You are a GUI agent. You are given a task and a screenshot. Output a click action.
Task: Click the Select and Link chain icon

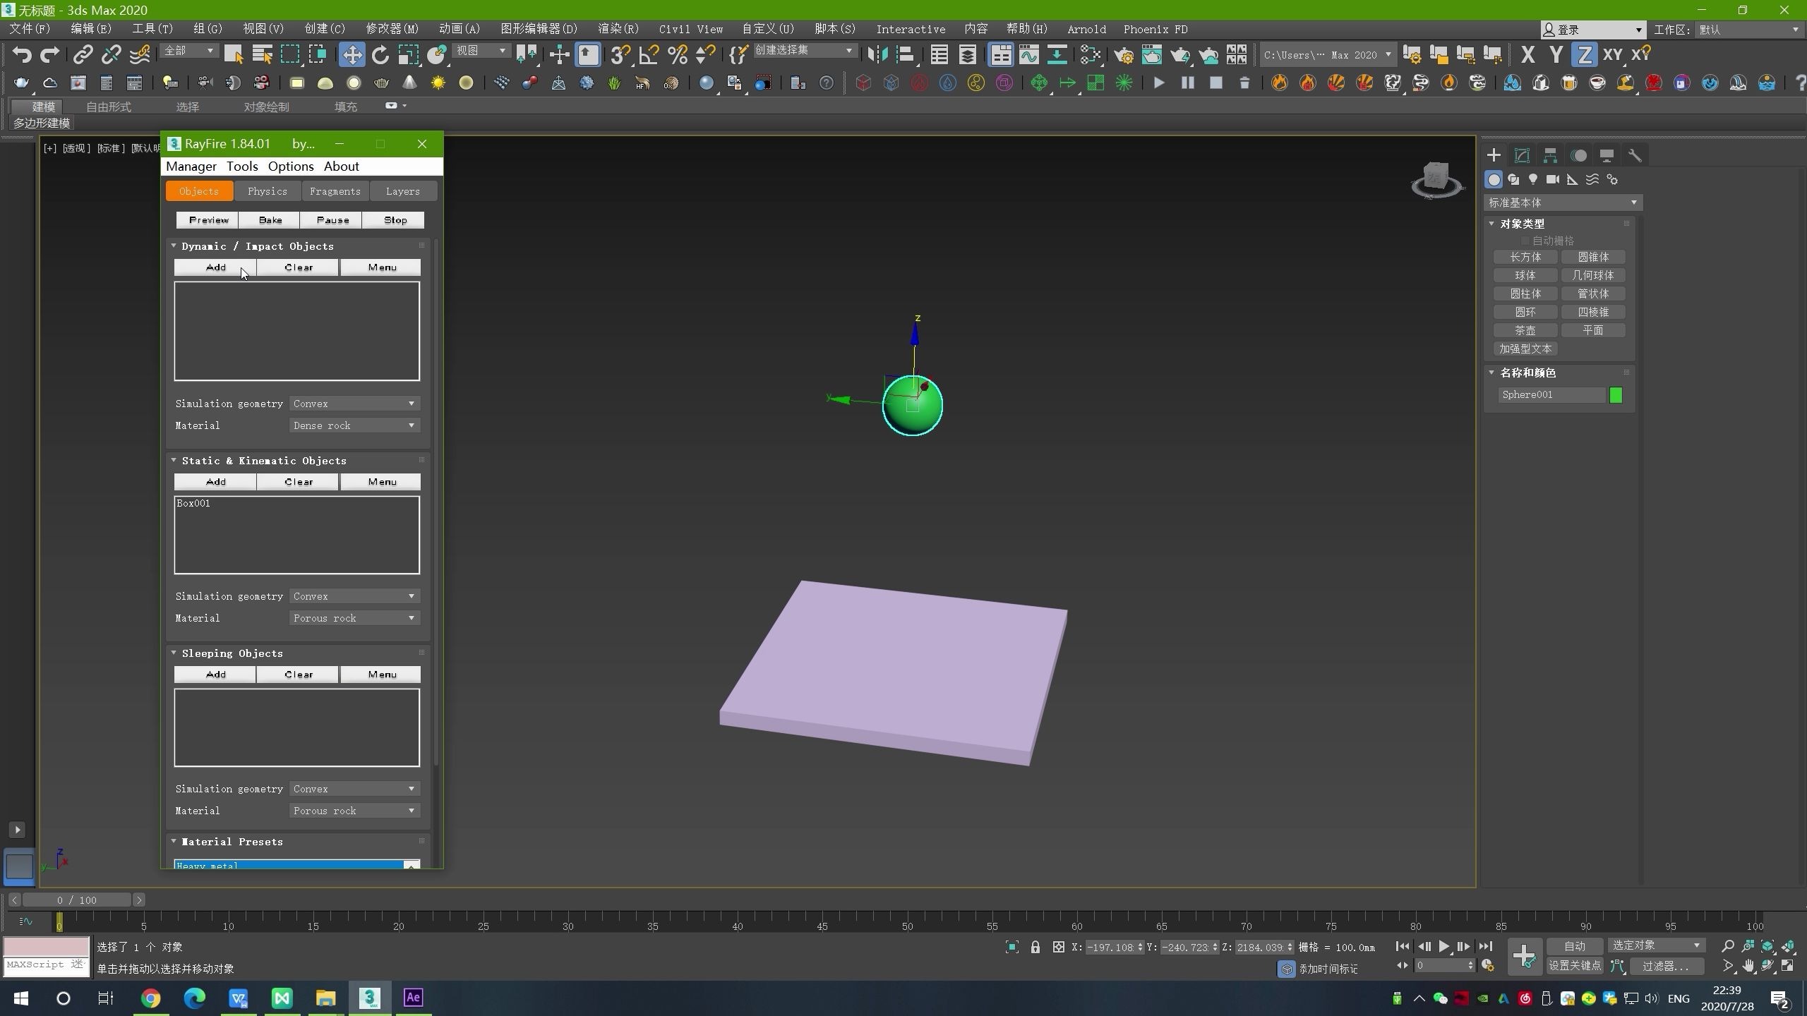coord(83,54)
